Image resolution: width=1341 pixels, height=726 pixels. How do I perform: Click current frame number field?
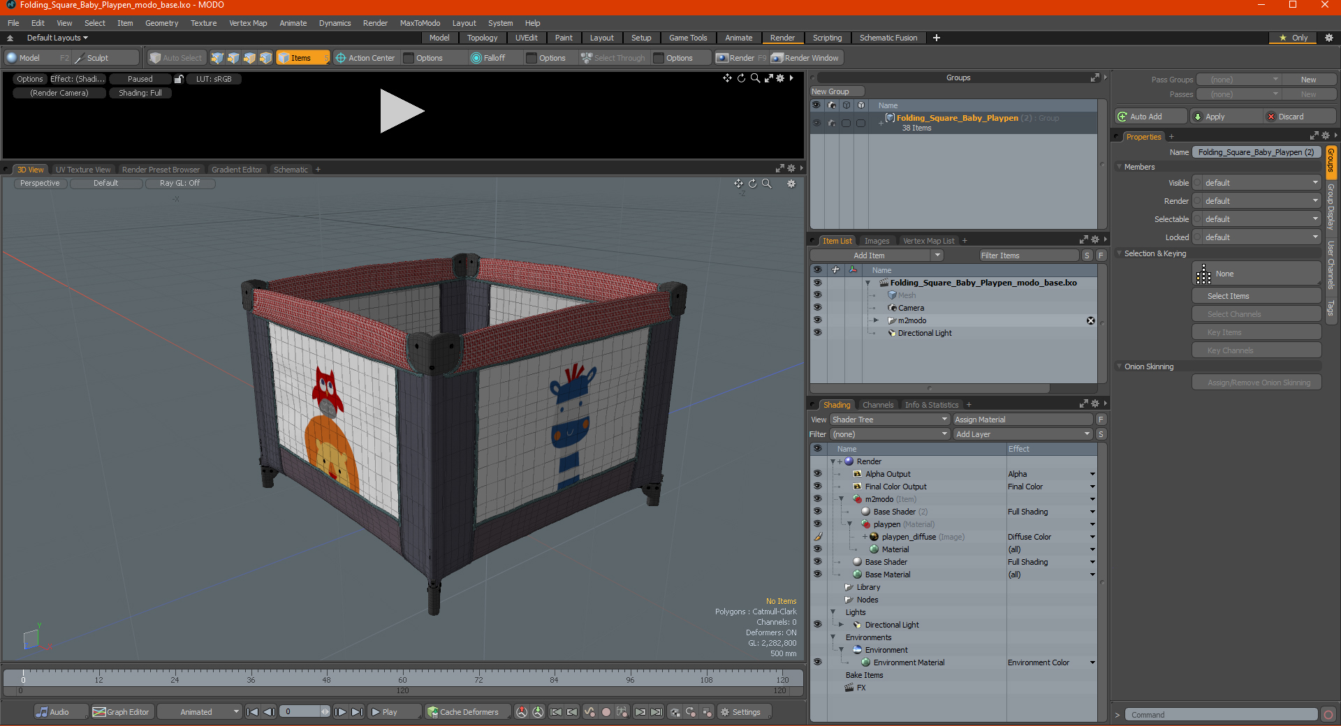[302, 712]
